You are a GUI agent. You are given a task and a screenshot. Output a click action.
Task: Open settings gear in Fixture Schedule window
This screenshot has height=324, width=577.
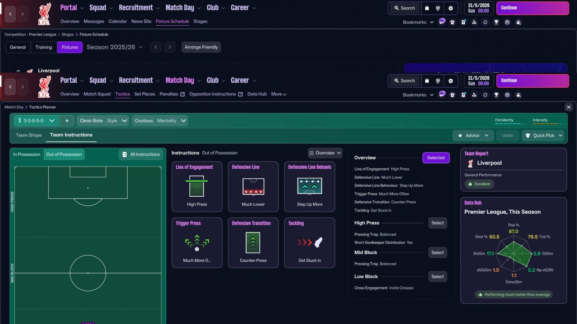[450, 8]
